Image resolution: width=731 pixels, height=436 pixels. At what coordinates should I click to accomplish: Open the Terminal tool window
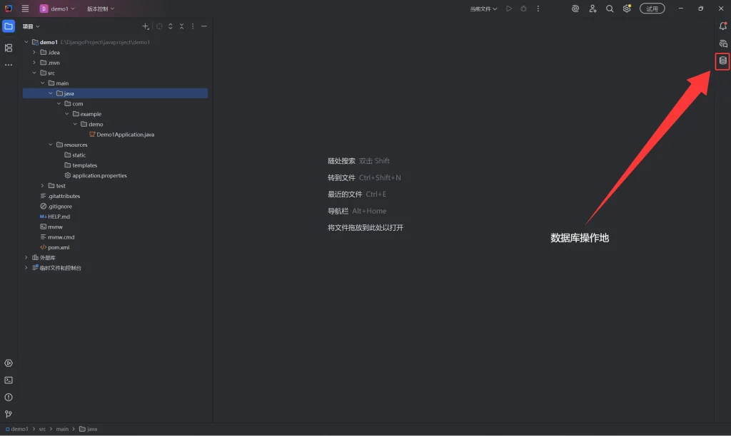[x=9, y=380]
